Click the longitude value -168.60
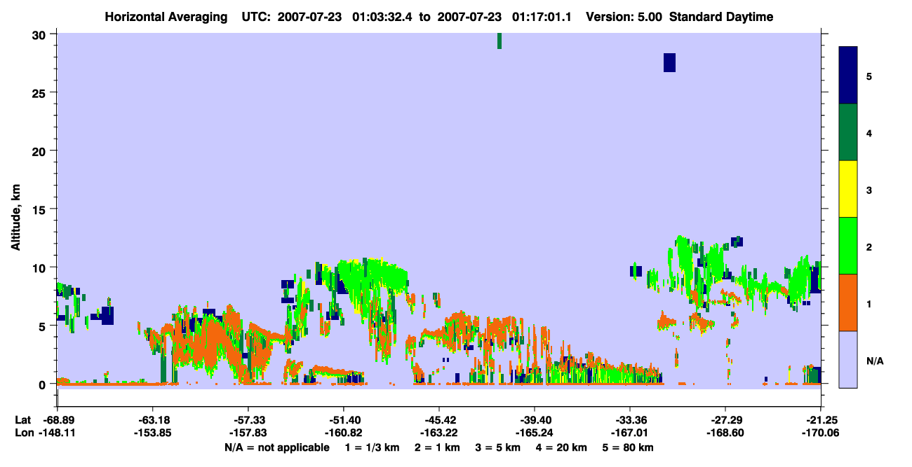The width and height of the screenshot is (912, 467). 725,433
